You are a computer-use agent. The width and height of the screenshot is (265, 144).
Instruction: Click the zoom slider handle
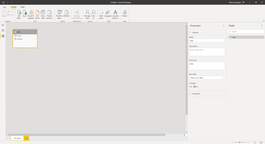(240, 142)
